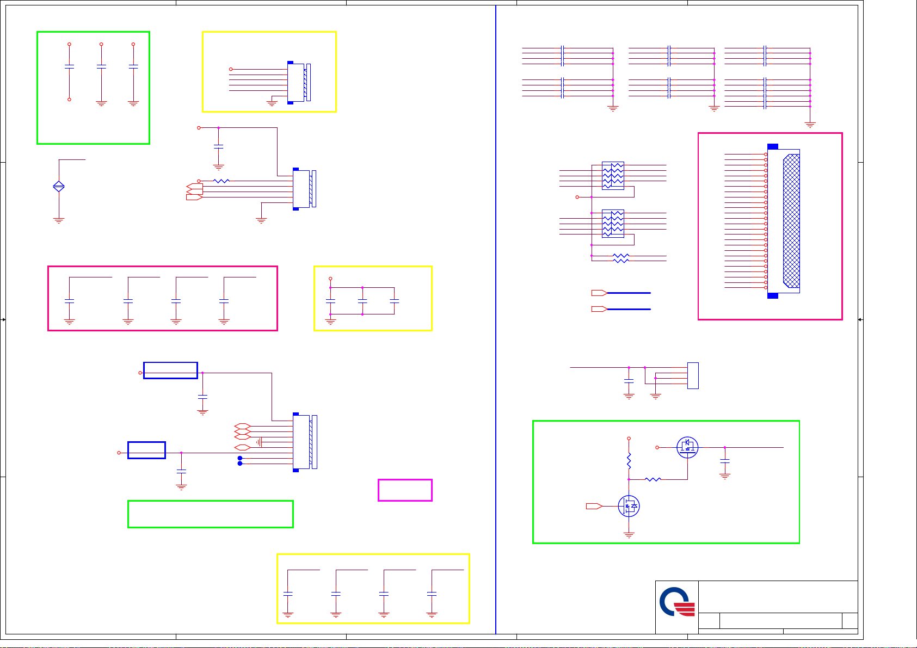Viewport: 917px width, 648px height.
Task: Pick the red input port feeding the lower MOSFET gate
Action: pyautogui.click(x=594, y=506)
